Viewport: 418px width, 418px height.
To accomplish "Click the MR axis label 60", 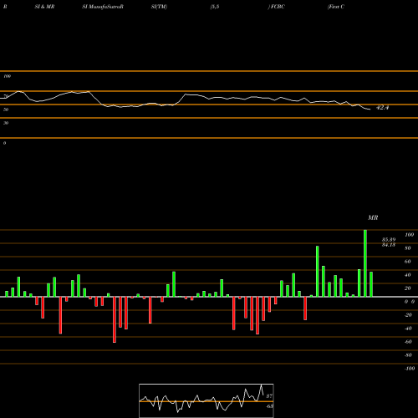I will pyautogui.click(x=408, y=262).
